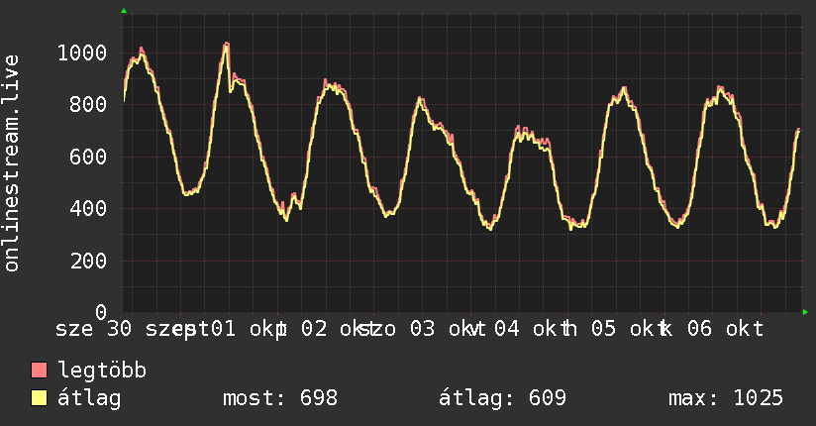The image size is (816, 426).
Task: Select the átlag legend label beside the yellow swatch
Action: coord(89,398)
